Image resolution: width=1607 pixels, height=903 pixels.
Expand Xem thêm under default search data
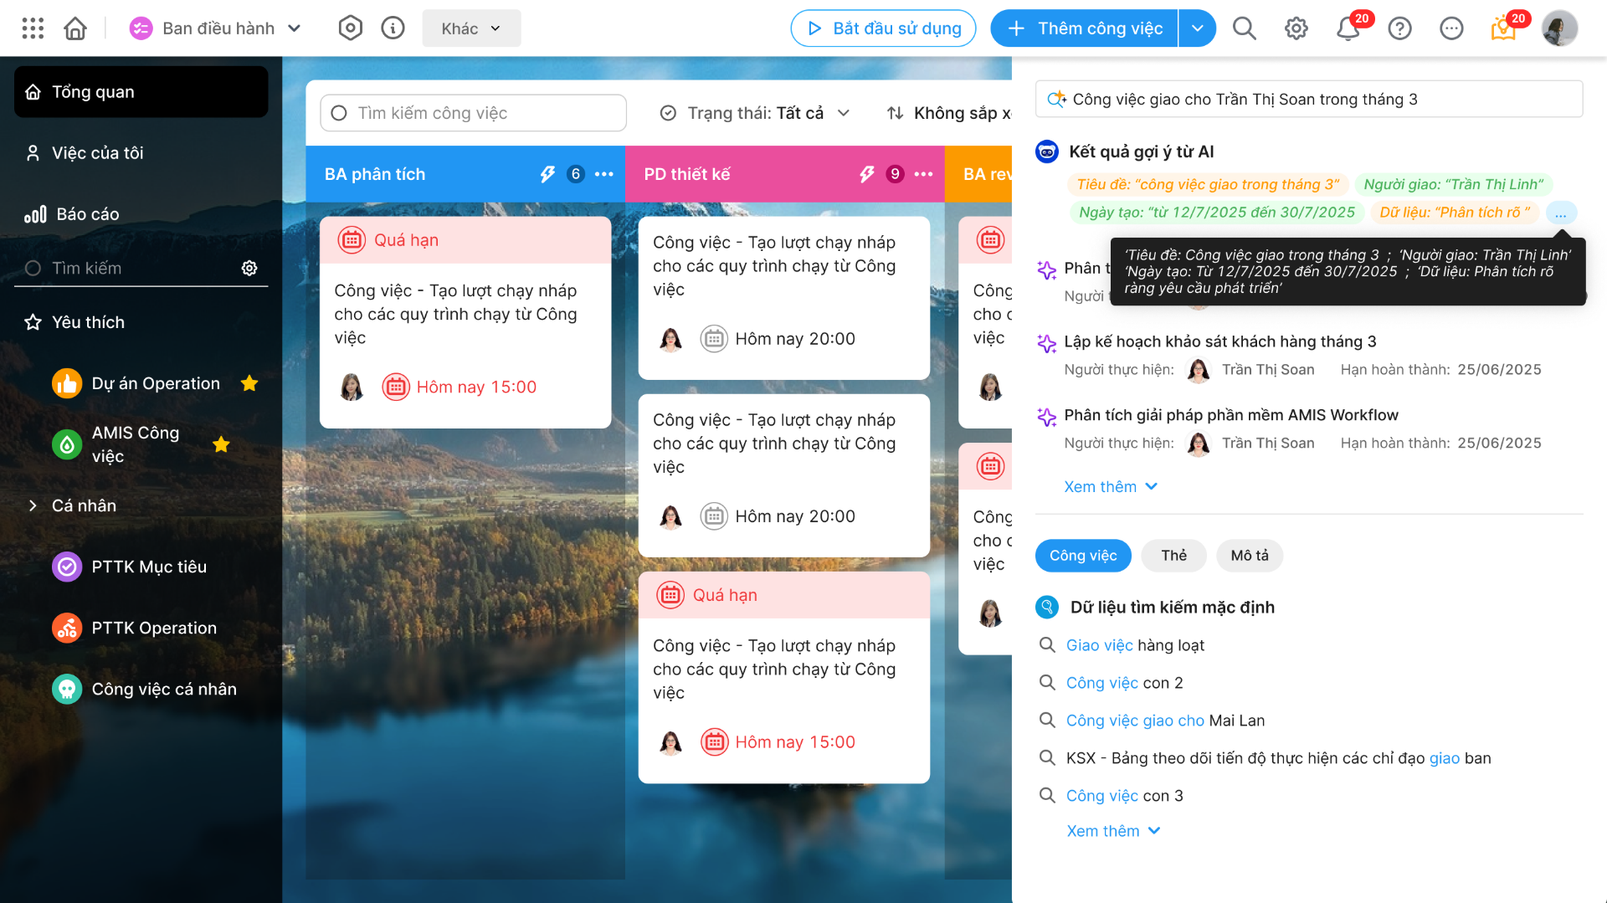[x=1113, y=831]
